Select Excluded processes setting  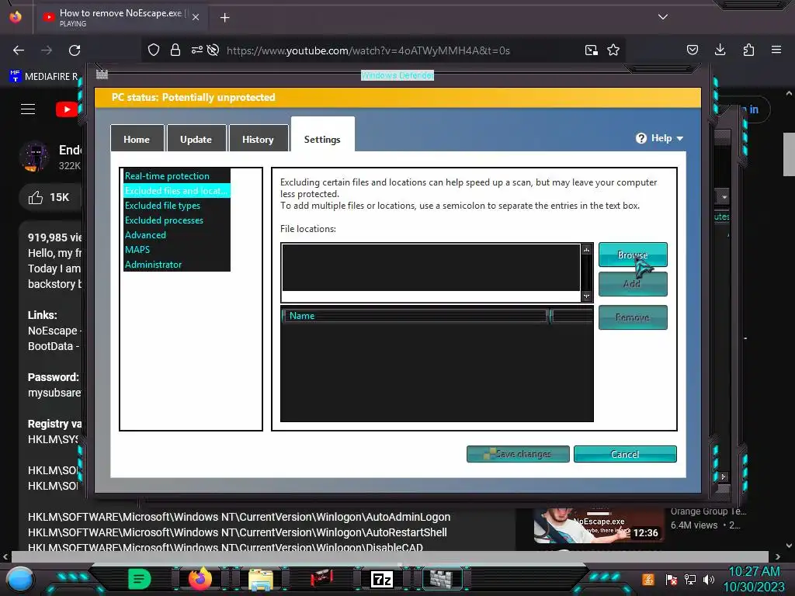(x=165, y=220)
